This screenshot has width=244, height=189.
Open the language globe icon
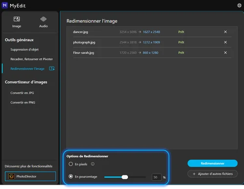239,5
